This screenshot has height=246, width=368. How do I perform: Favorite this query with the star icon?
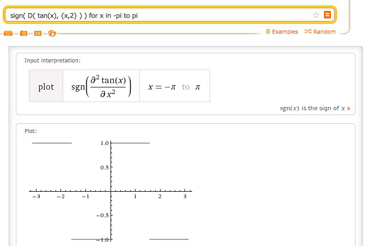point(316,15)
